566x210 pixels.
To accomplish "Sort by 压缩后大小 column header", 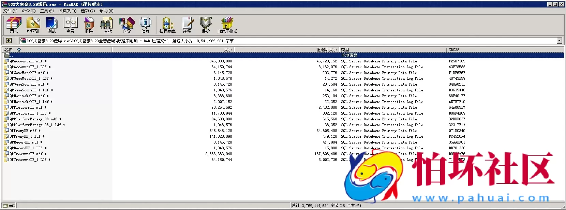I will [x=326, y=50].
